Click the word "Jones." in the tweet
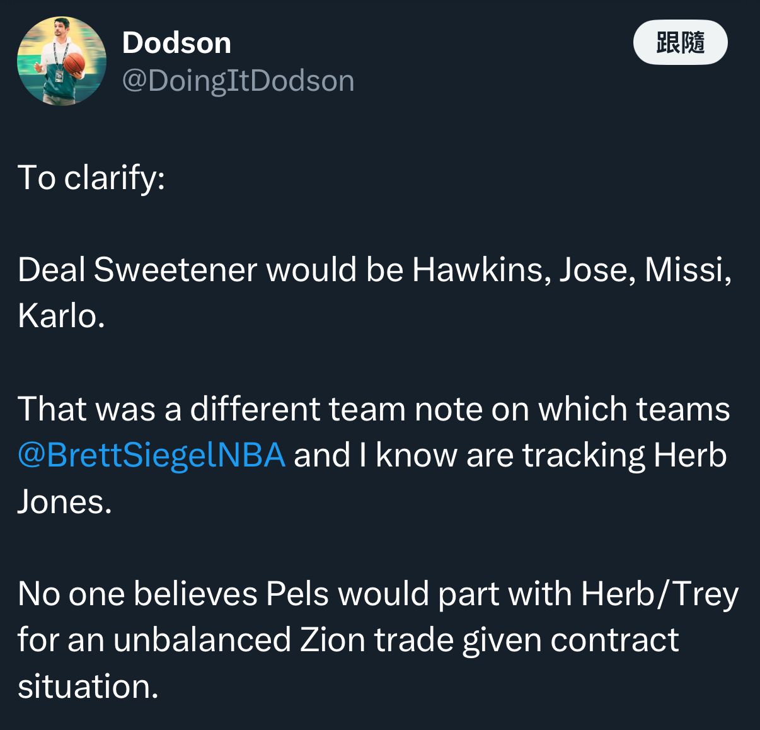The width and height of the screenshot is (760, 730). pyautogui.click(x=64, y=502)
